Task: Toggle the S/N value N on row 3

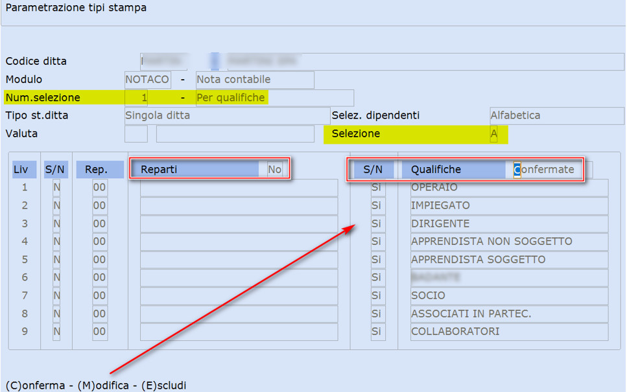Action: tap(56, 224)
